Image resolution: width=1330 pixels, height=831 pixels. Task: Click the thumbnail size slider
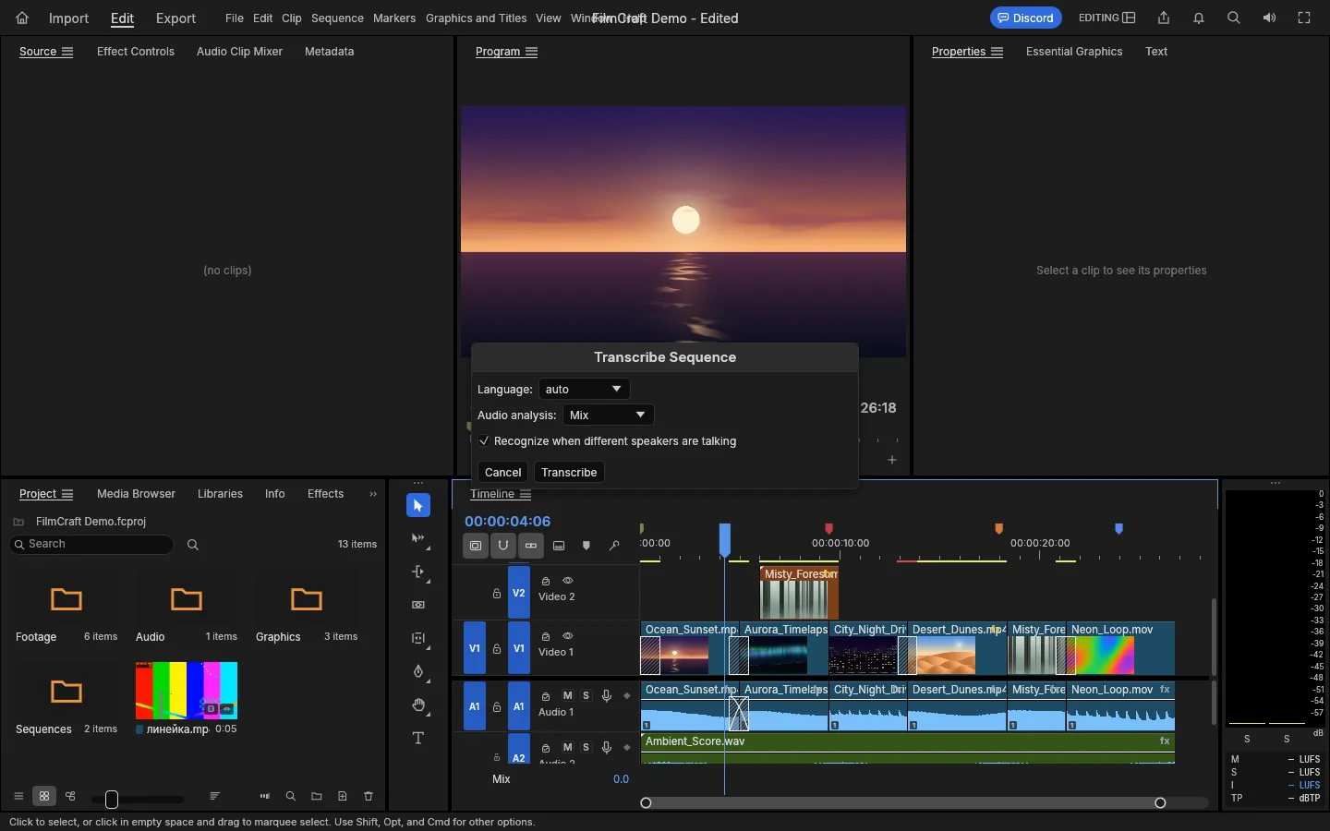point(138,799)
